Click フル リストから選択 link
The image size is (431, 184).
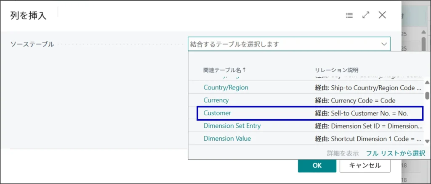tap(395, 153)
